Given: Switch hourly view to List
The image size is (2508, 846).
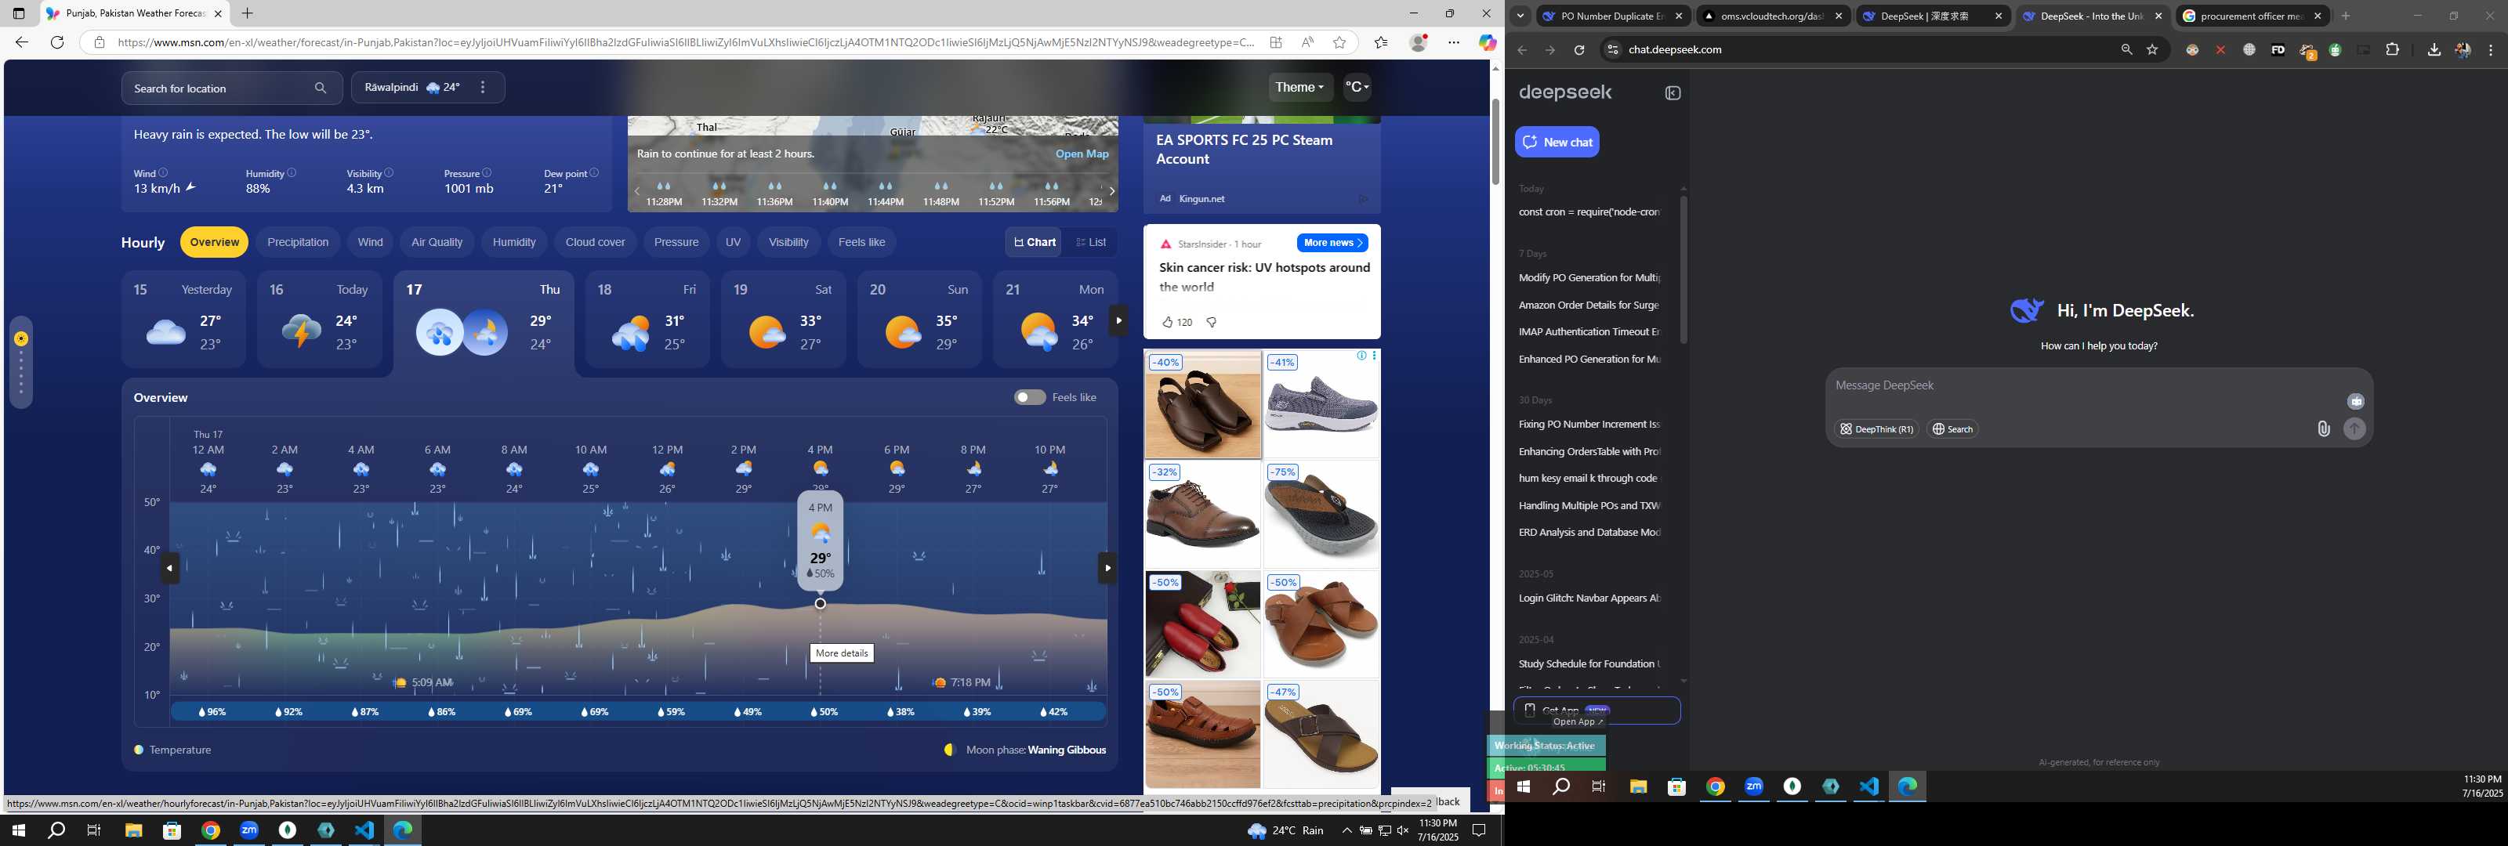Looking at the screenshot, I should click(x=1090, y=242).
